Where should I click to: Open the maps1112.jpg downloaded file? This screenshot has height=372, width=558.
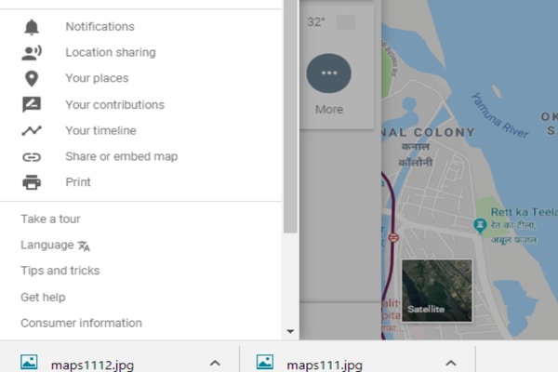92,364
